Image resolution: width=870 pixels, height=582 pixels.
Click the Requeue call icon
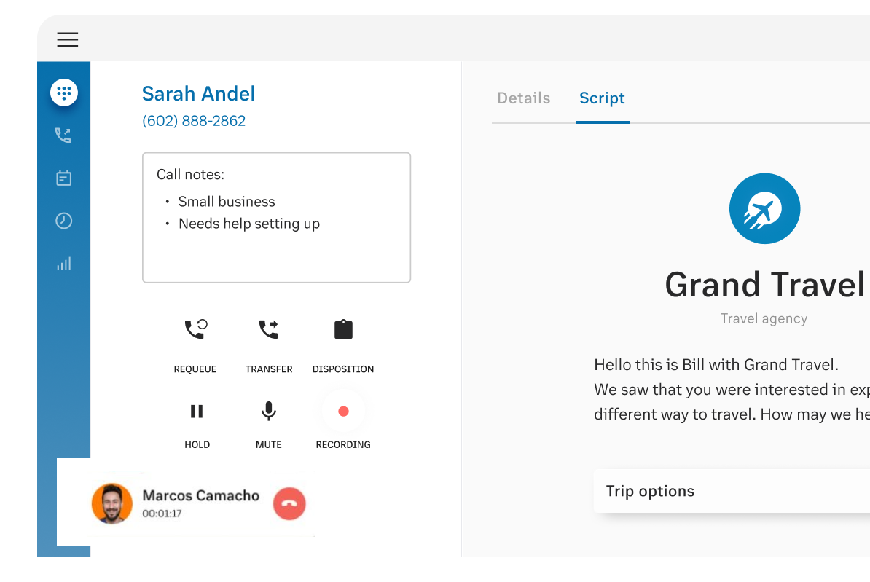pyautogui.click(x=195, y=330)
